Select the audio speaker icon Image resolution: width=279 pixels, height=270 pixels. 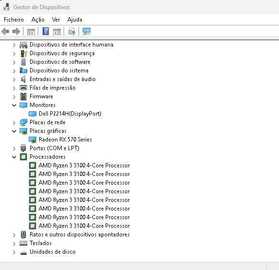click(x=23, y=79)
